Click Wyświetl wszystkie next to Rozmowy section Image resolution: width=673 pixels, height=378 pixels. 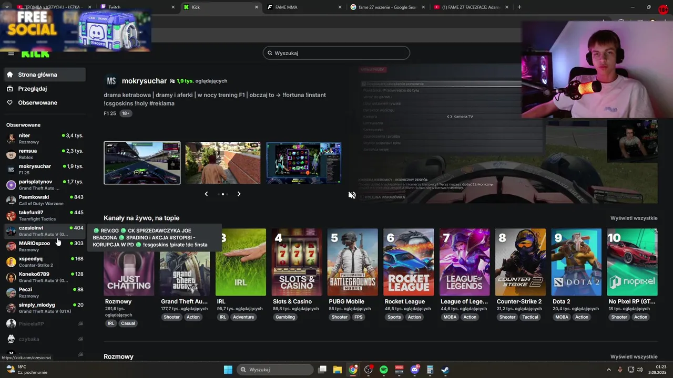tap(634, 356)
